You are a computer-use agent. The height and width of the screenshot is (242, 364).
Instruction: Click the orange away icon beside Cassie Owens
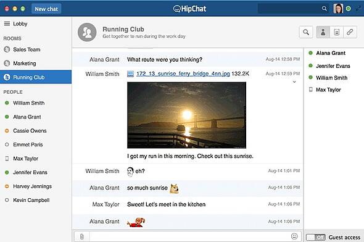point(7,131)
